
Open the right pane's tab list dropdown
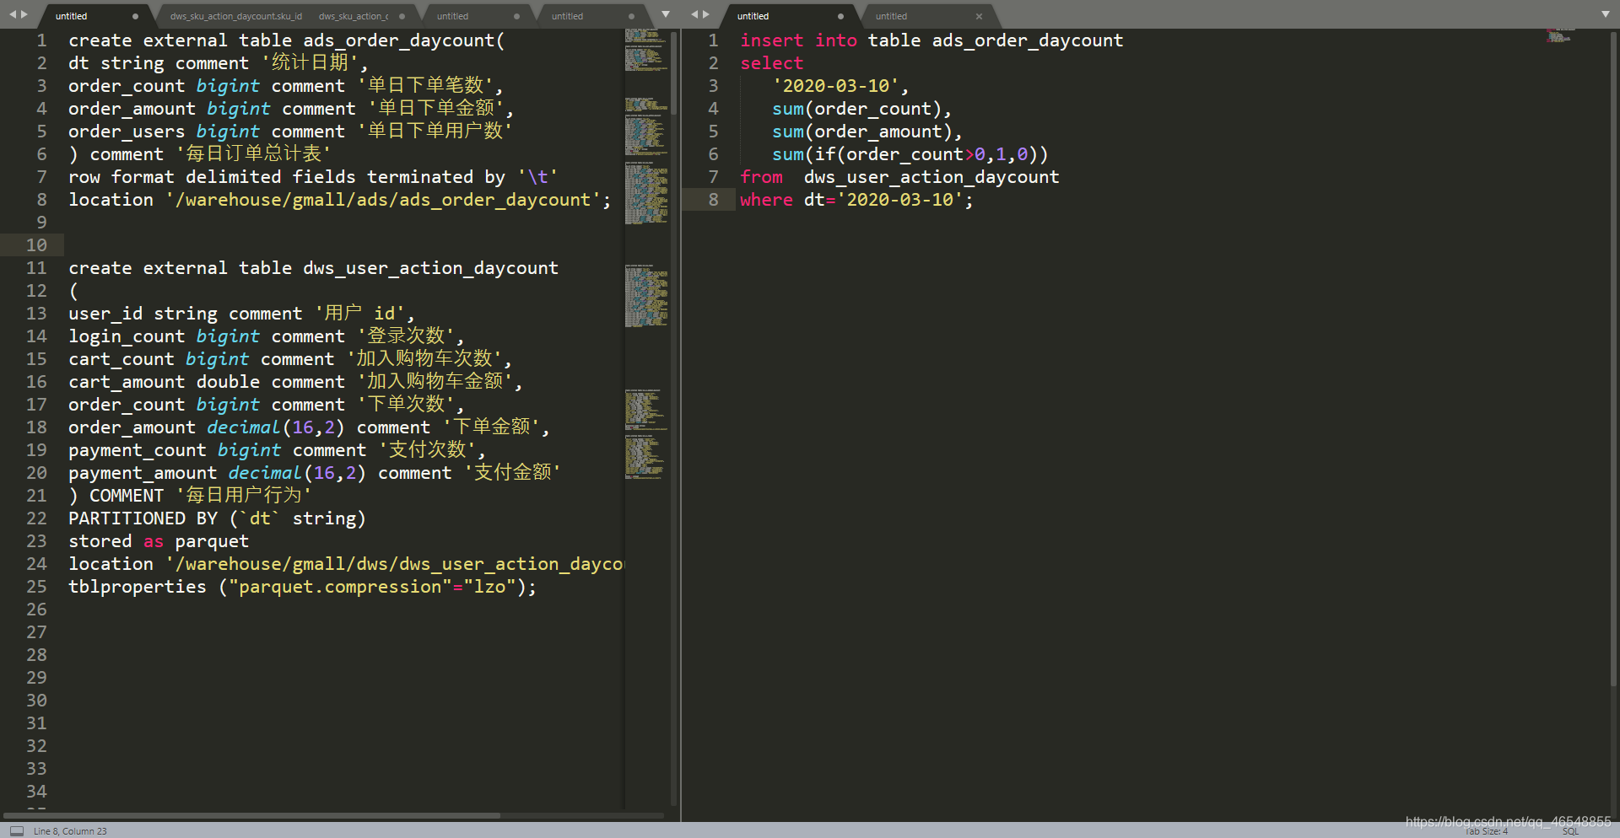click(x=1605, y=14)
